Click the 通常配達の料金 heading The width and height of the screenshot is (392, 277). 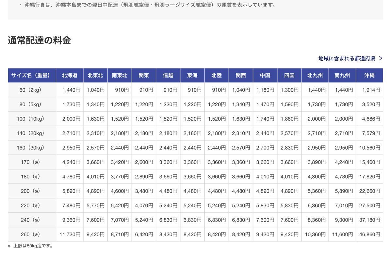pyautogui.click(x=39, y=41)
